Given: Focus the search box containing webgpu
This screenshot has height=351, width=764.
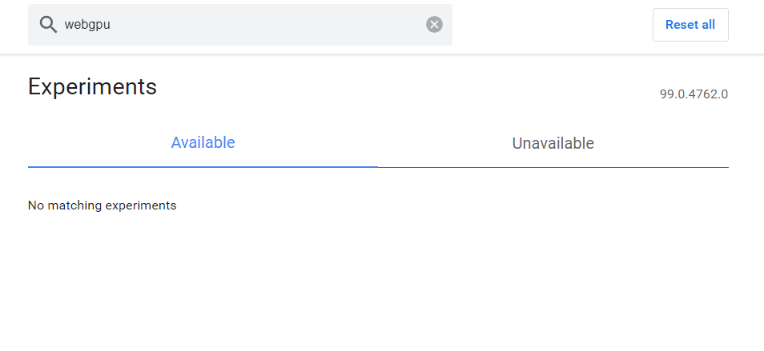Looking at the screenshot, I should click(x=240, y=25).
